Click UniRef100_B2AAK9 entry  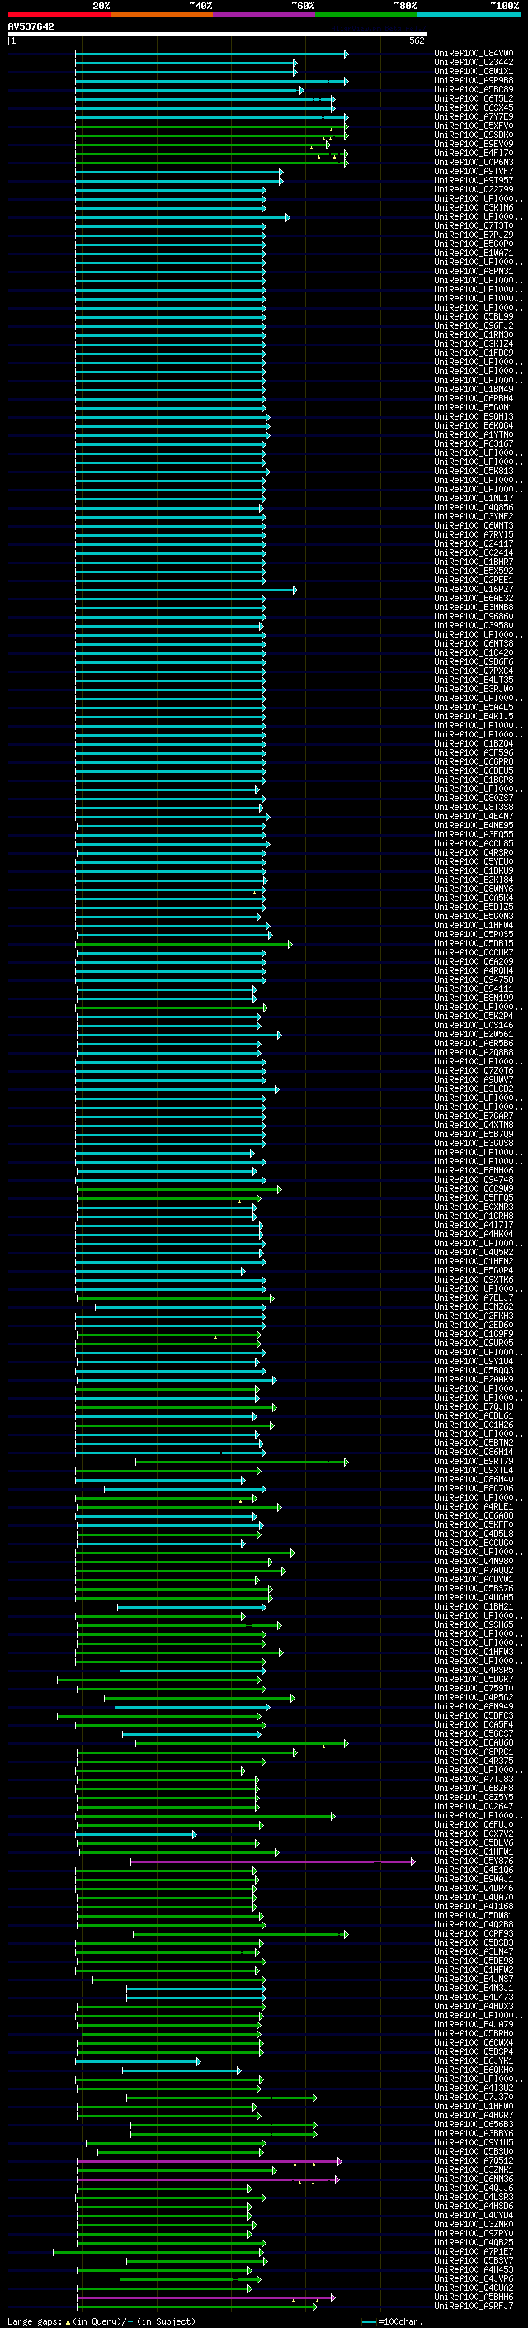point(474,1380)
